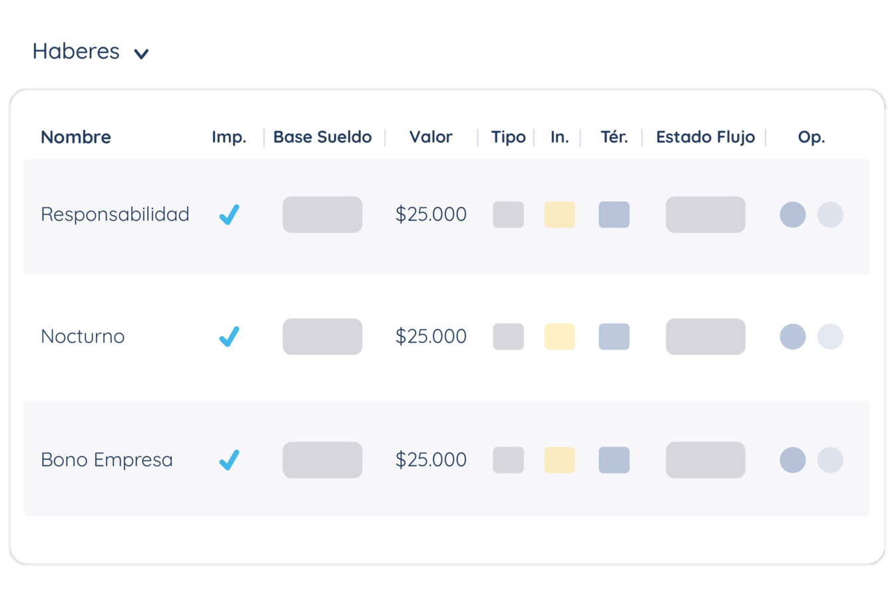Click the light circle option for Bono Empresa

coord(830,460)
